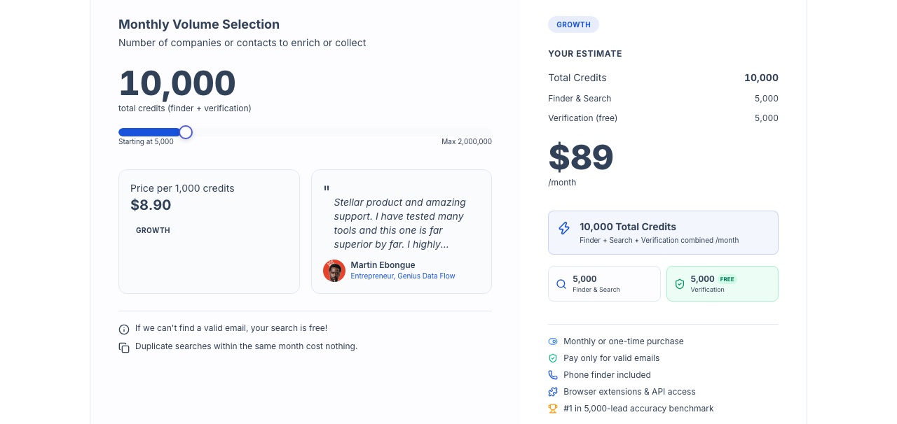
Task: Click the info icon beside free search note
Action: 124,329
